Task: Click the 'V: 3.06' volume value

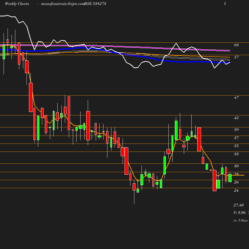Action: pyautogui.click(x=240, y=213)
